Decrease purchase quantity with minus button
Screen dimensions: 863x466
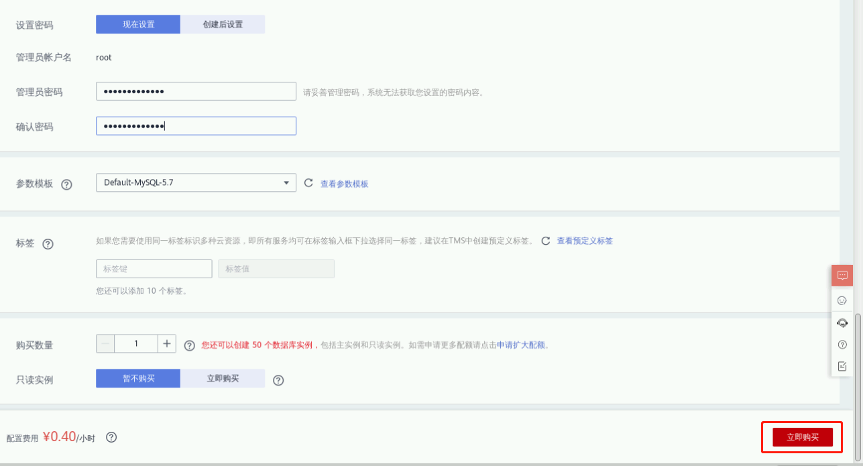[x=105, y=343]
